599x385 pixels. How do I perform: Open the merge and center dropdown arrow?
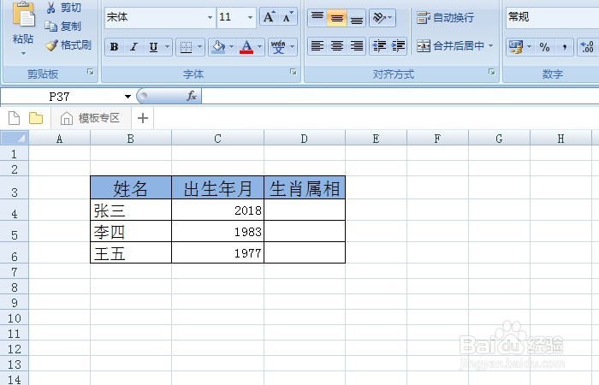click(x=491, y=46)
